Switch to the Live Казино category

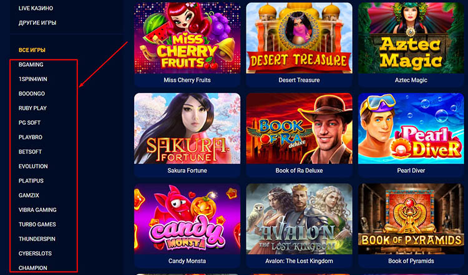(x=36, y=8)
